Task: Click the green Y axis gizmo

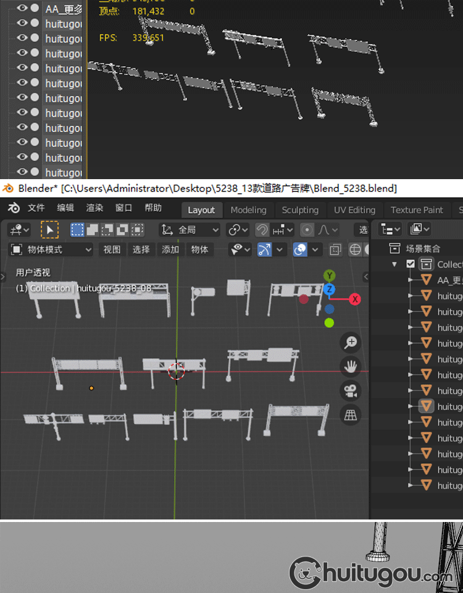Action: click(330, 275)
